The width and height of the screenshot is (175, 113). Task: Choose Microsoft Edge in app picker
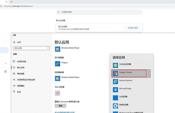coord(131,90)
